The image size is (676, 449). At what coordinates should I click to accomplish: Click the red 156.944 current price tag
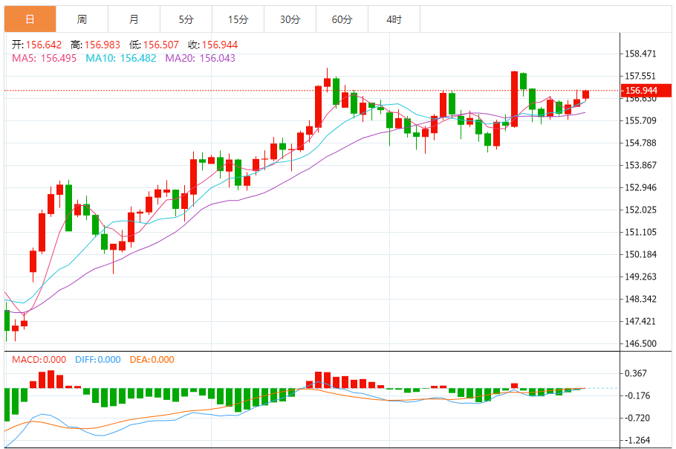(x=641, y=91)
